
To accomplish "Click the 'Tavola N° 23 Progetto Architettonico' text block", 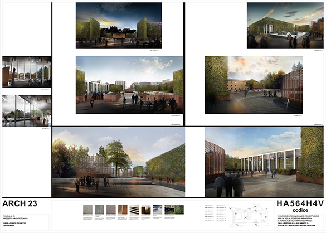I will point(16,217).
